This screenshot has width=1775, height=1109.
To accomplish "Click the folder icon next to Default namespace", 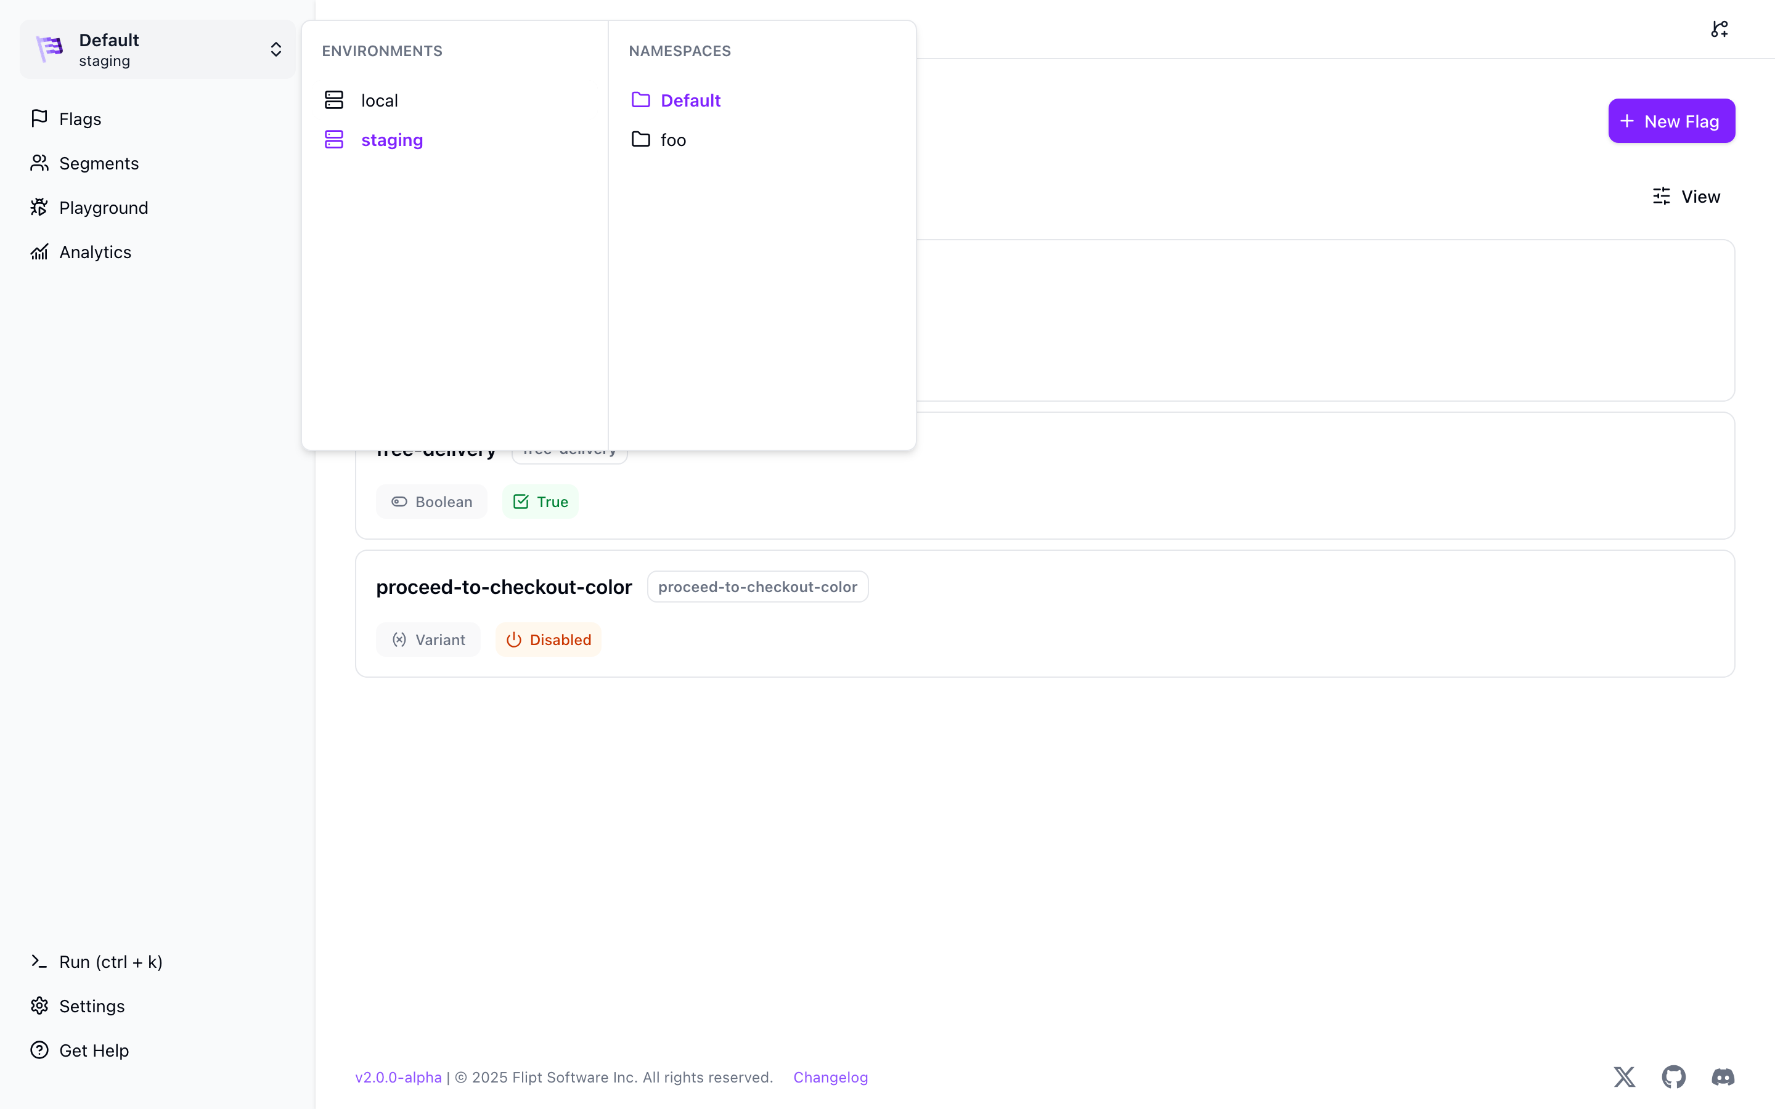I will [640, 100].
